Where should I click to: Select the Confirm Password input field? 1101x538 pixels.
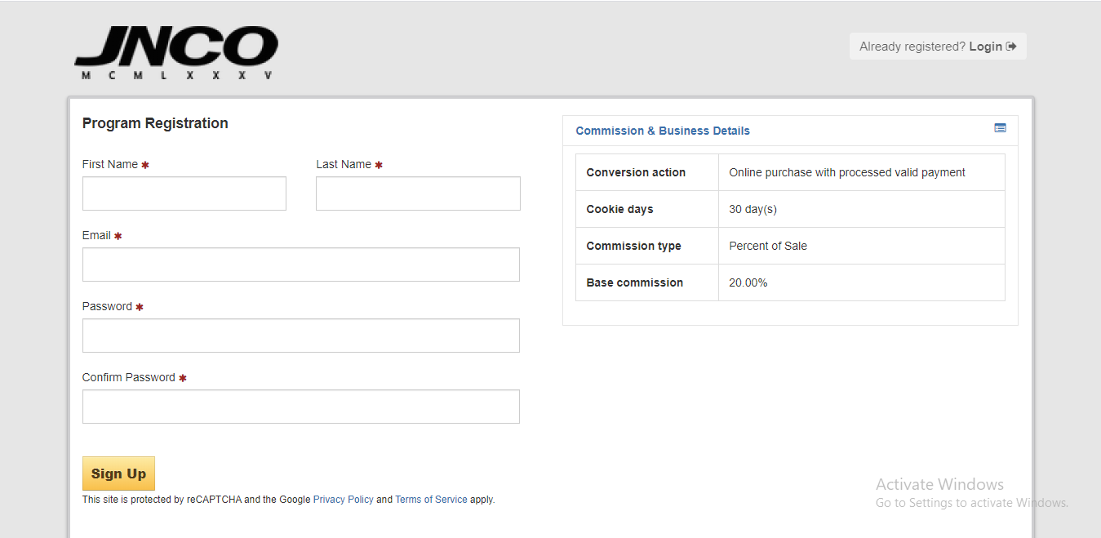[x=300, y=407]
